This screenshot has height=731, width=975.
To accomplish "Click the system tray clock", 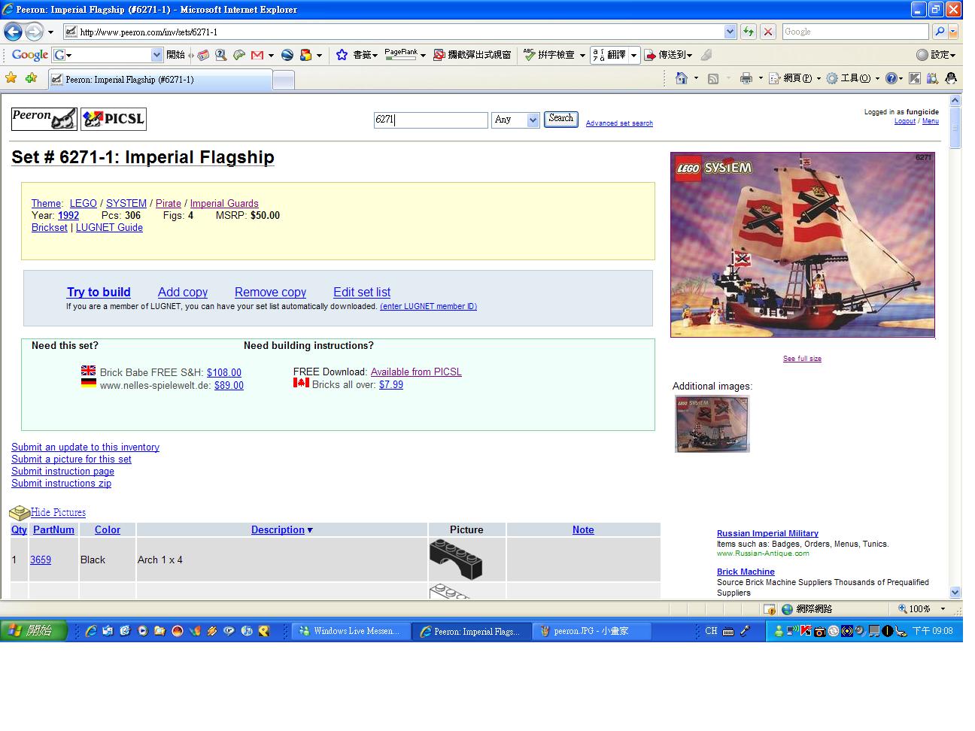I will (932, 631).
